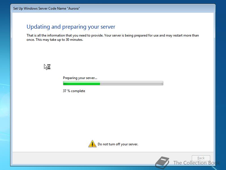Viewport: 226px width, 170px height.
Task: Click 'The Collection Book' watermark text
Action: point(197,163)
